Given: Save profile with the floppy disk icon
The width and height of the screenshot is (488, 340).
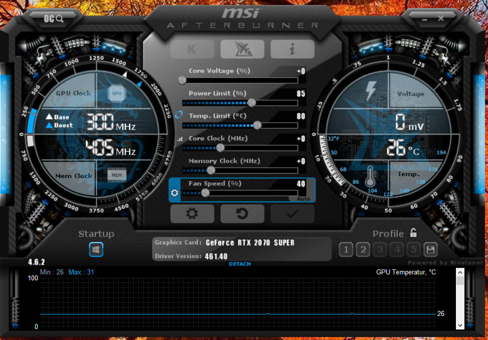Looking at the screenshot, I should [430, 249].
